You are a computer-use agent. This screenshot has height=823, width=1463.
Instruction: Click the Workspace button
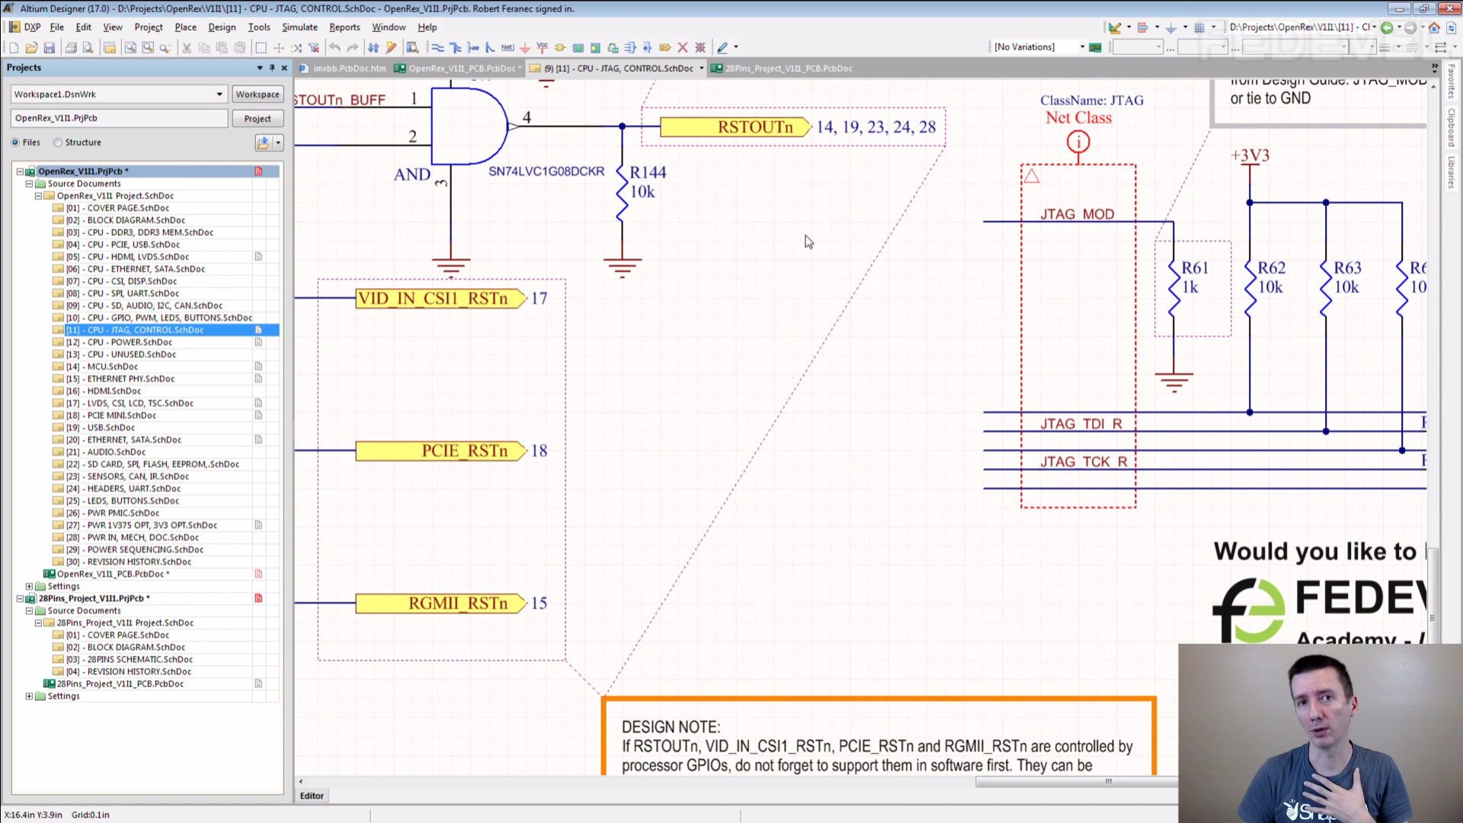pos(258,94)
